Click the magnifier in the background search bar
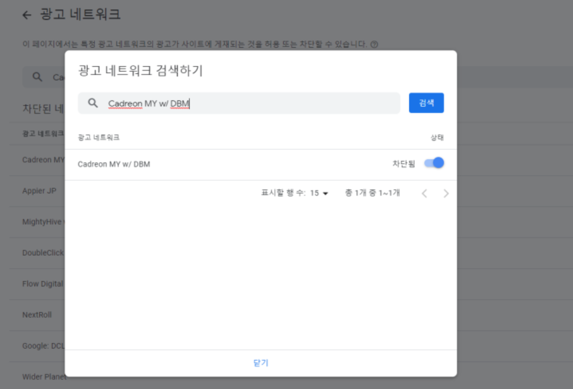 36,76
